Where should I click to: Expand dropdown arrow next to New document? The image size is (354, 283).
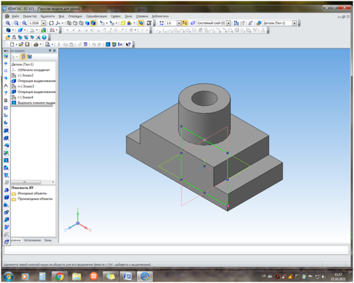click(x=16, y=44)
